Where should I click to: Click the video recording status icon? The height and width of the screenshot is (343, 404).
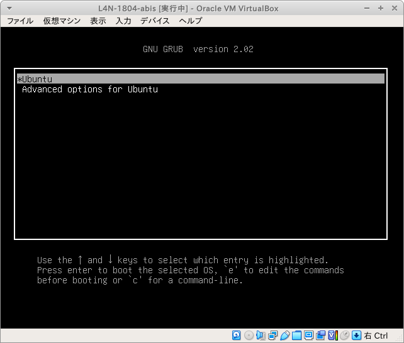[x=320, y=335]
